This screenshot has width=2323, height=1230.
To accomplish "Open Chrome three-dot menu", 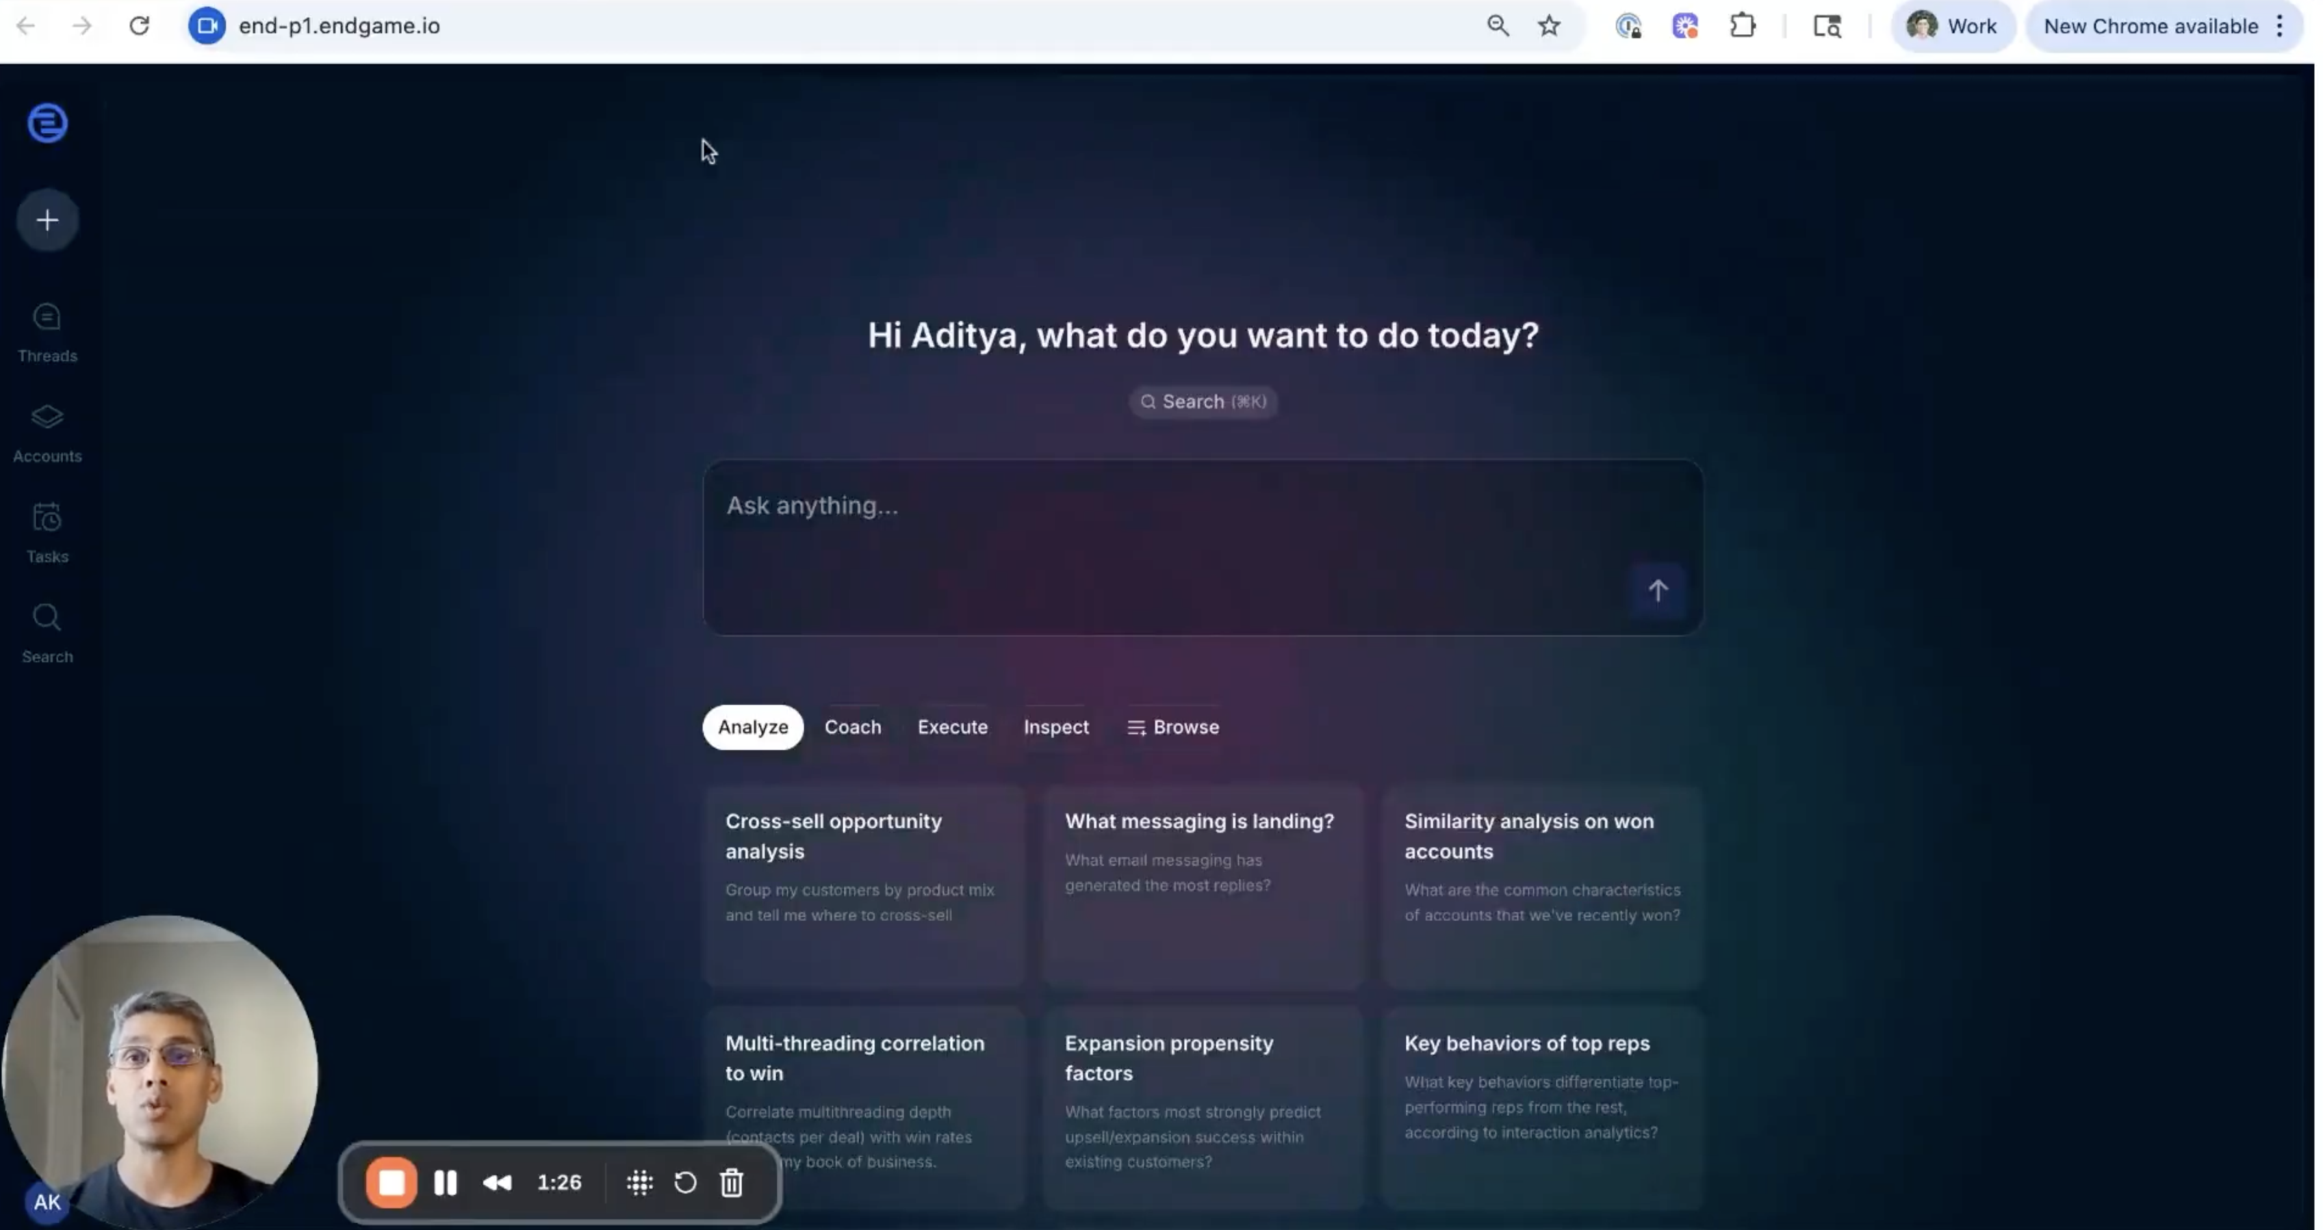I will coord(2279,26).
